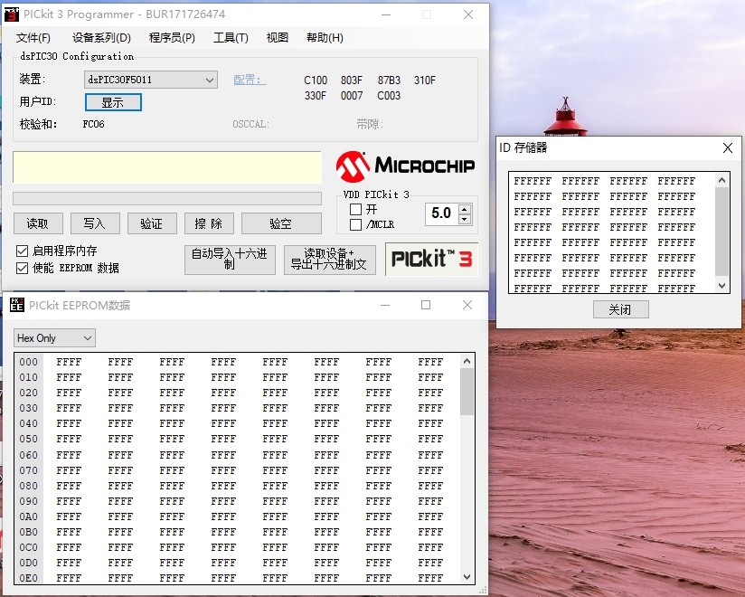Click the PICkit 3 Programmer title bar icon
This screenshot has width=745, height=597.
point(12,14)
